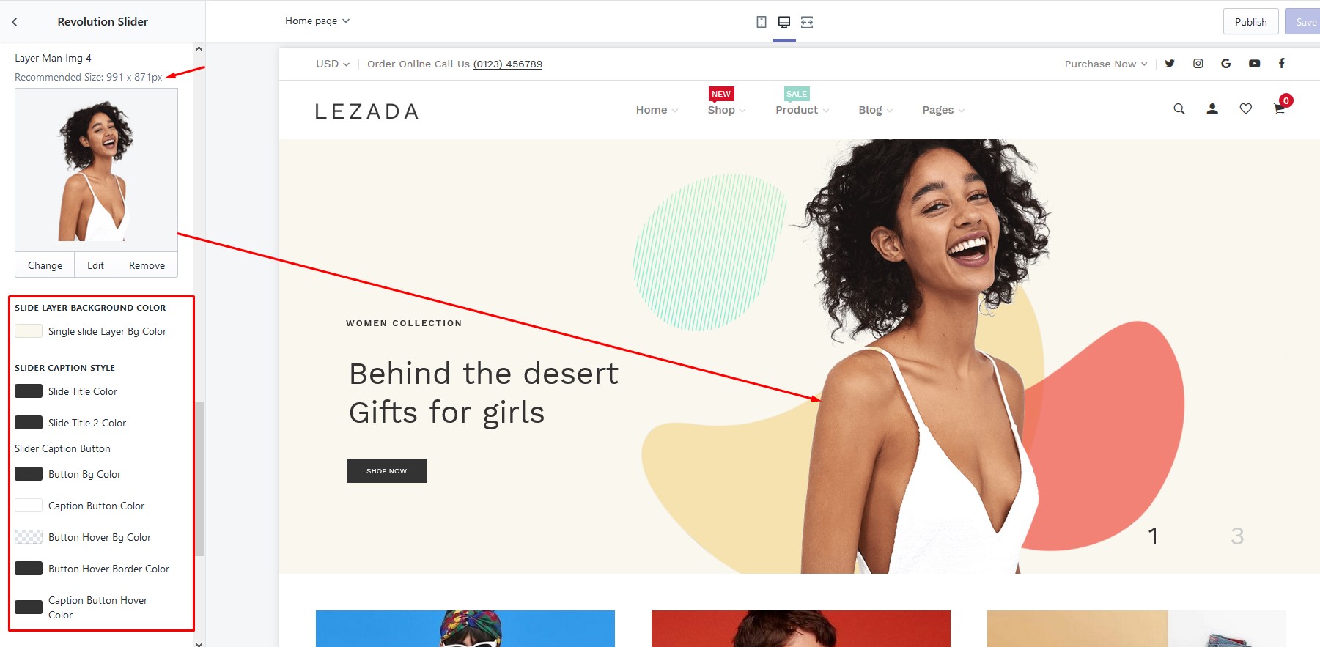Open the wishlist heart icon

point(1246,109)
